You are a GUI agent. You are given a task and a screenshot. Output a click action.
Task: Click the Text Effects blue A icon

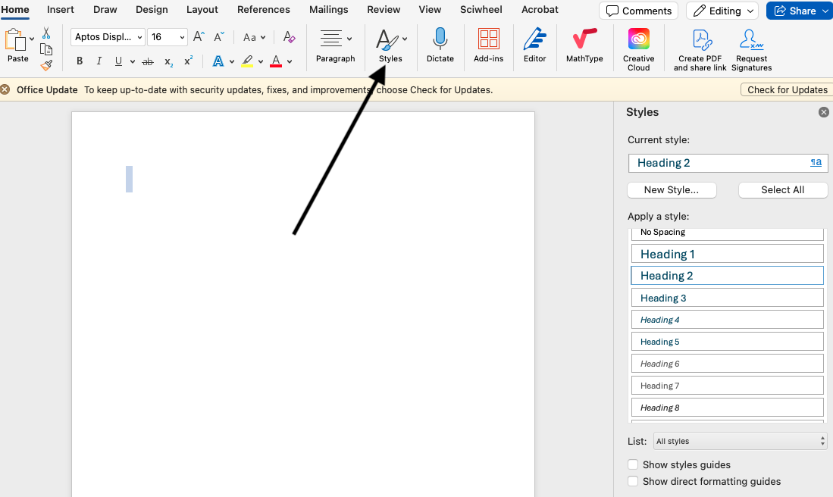tap(218, 61)
